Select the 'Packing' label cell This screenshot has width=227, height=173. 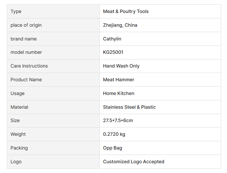[19, 148]
